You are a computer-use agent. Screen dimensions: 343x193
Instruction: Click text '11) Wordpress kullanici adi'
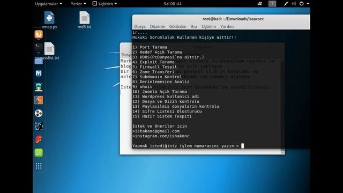pyautogui.click(x=166, y=96)
